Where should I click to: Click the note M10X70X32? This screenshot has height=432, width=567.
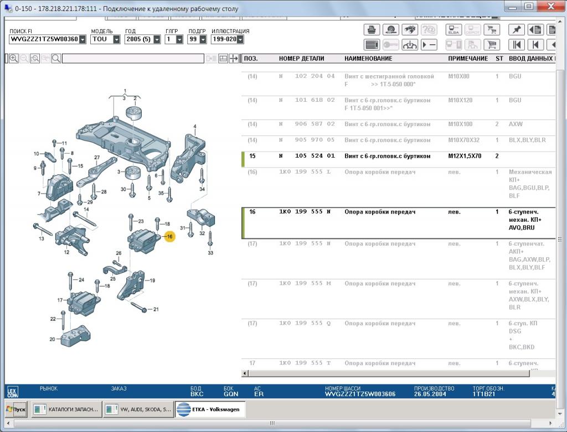click(464, 140)
